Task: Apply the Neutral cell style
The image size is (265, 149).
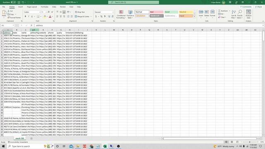Action: pos(186,12)
